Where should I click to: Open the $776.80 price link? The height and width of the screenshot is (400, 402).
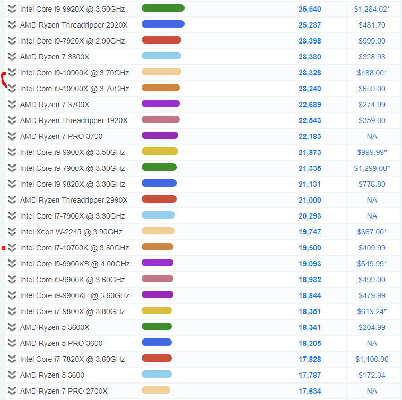point(372,185)
